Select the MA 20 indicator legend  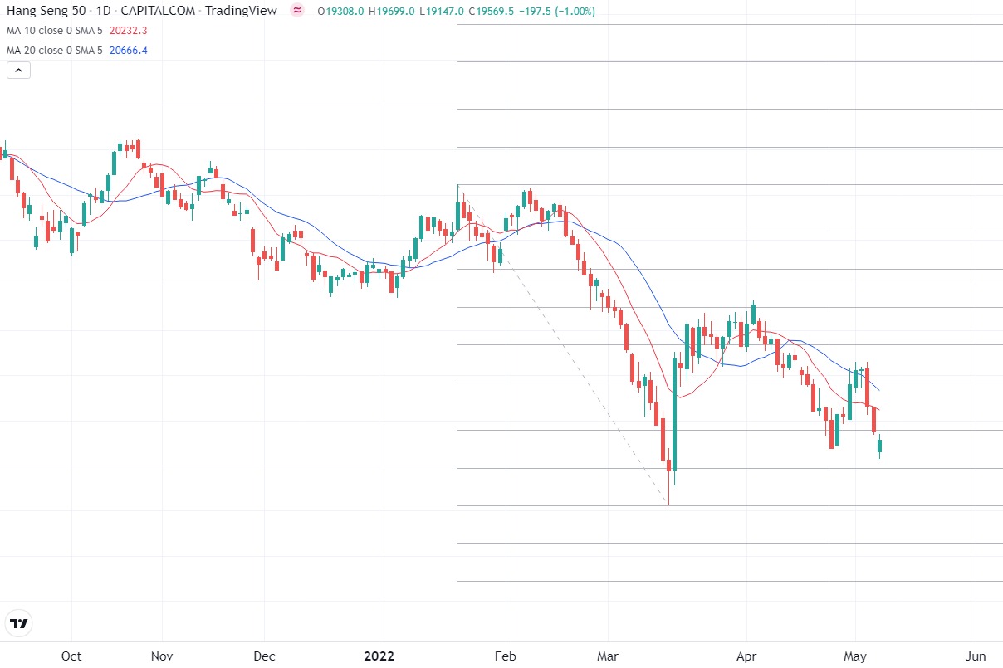point(55,51)
